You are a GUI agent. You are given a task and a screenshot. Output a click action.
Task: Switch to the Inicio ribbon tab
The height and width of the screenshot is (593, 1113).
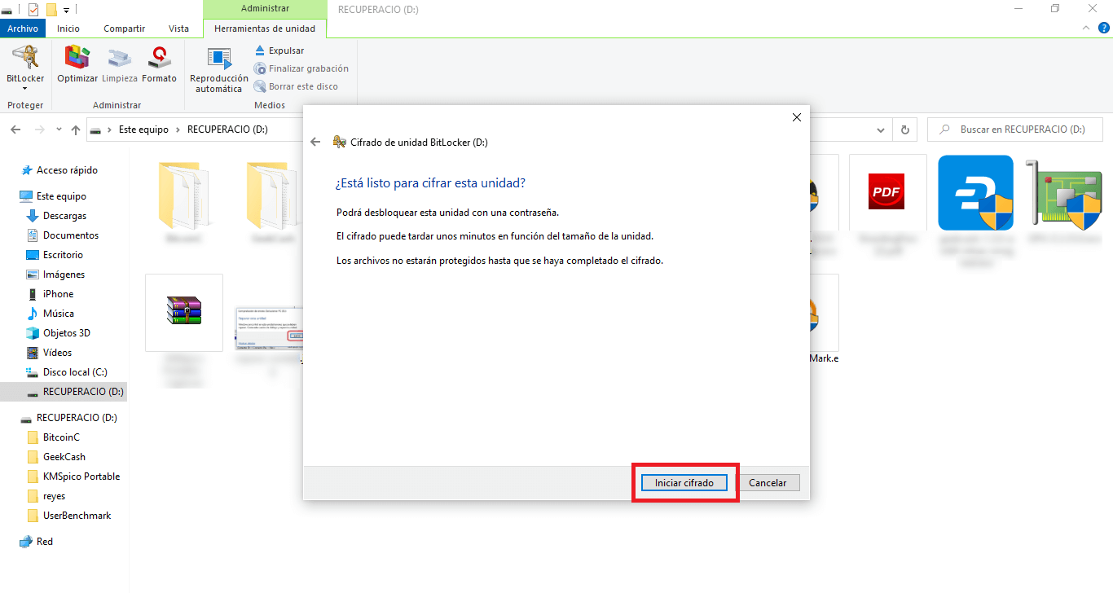68,29
